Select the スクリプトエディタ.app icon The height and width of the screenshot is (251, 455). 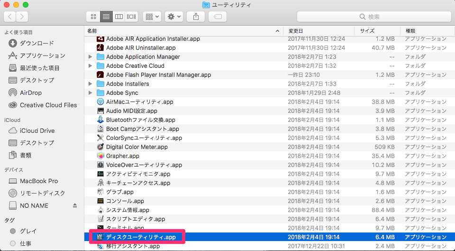[x=100, y=219]
